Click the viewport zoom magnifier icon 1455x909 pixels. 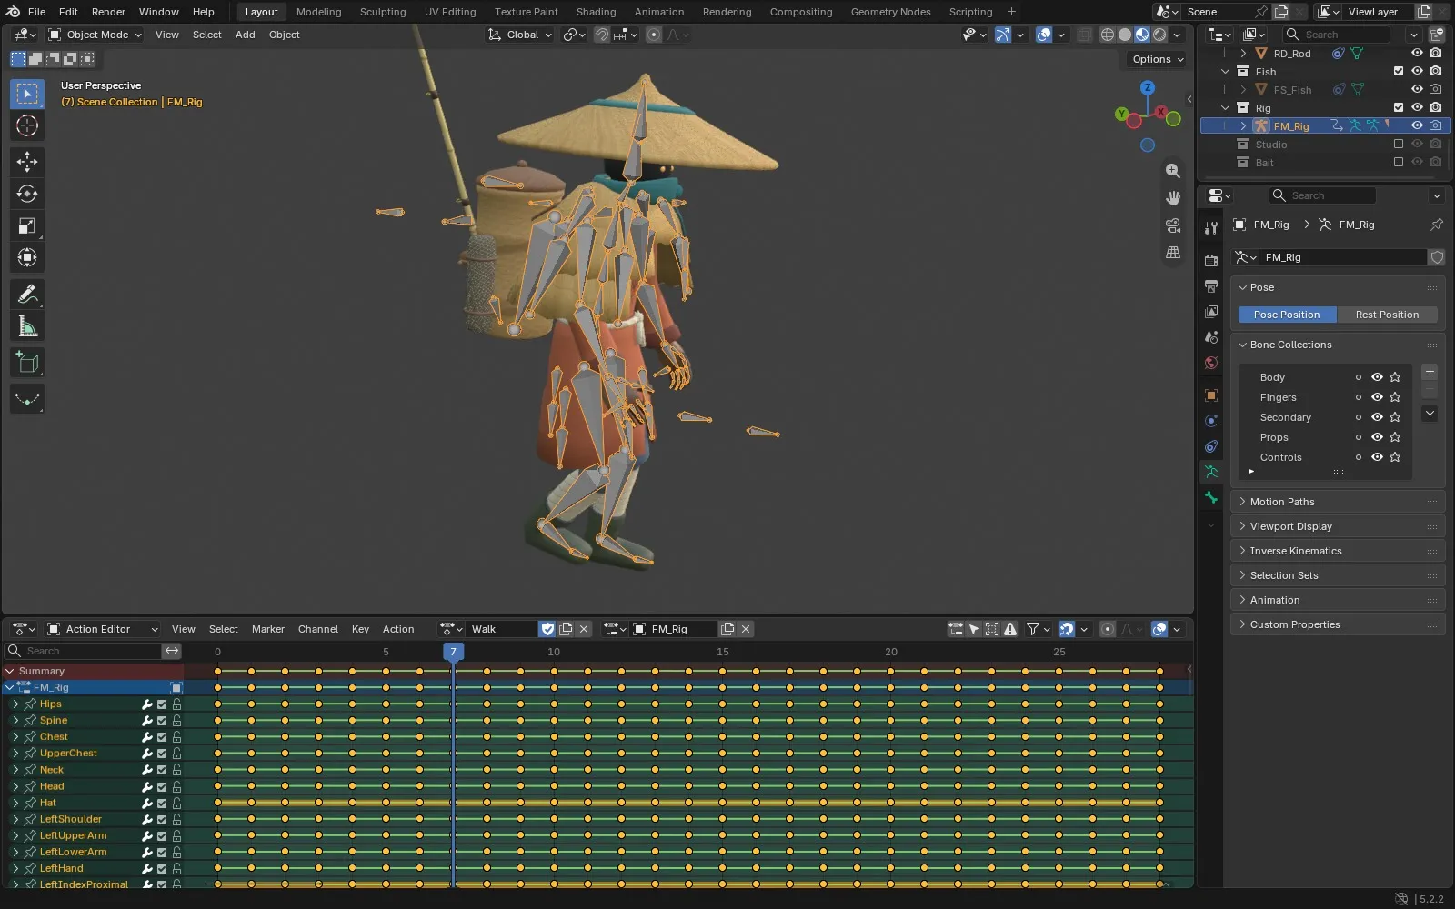1173,171
